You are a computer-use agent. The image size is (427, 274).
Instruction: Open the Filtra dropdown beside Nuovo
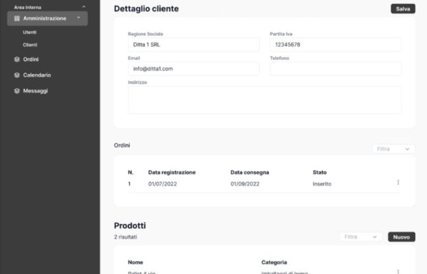(x=360, y=237)
